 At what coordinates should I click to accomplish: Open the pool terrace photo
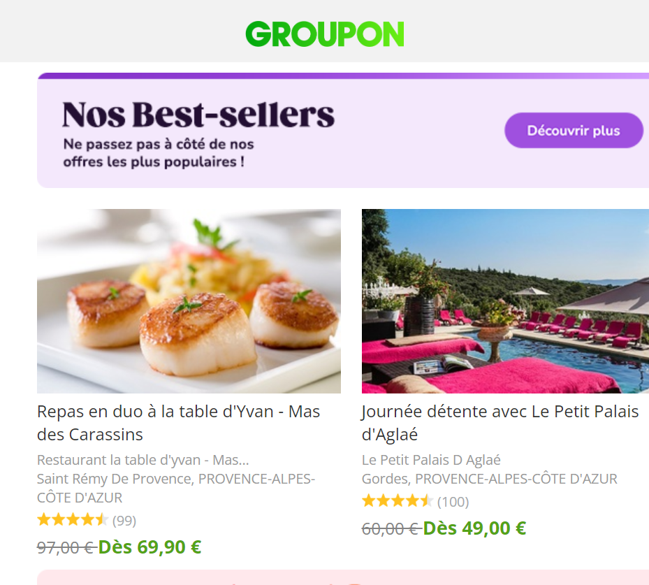tap(505, 301)
